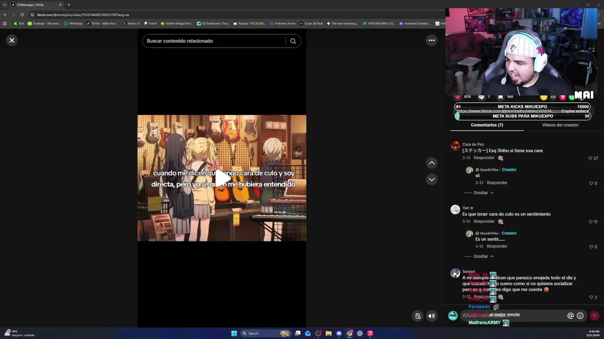The width and height of the screenshot is (604, 339).
Task: Open Kick bookmark
Action: (19, 24)
